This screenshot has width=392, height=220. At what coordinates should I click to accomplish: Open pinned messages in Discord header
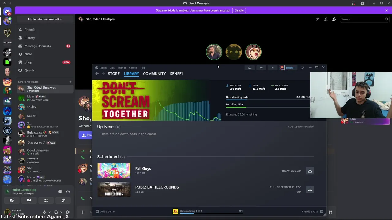318,19
